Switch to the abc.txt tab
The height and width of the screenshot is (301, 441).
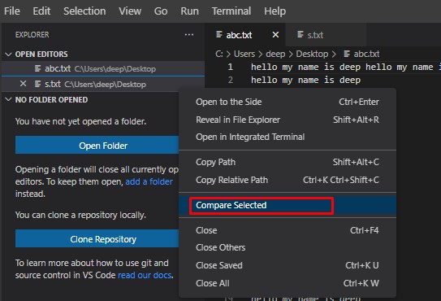[245, 35]
